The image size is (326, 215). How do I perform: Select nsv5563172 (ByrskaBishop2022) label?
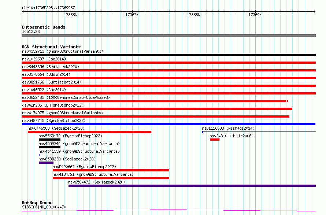pyautogui.click(x=70, y=136)
